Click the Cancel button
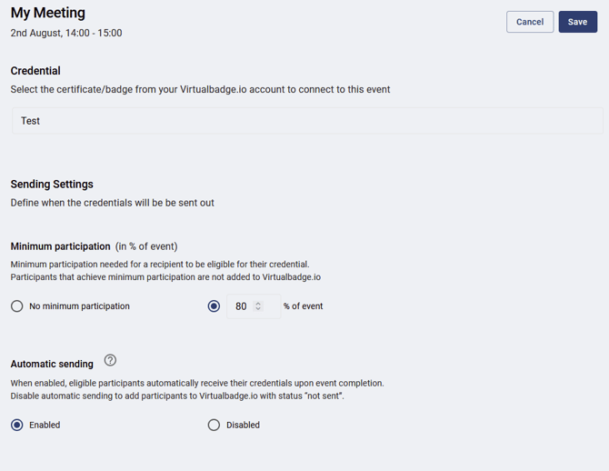The height and width of the screenshot is (471, 609). 530,22
